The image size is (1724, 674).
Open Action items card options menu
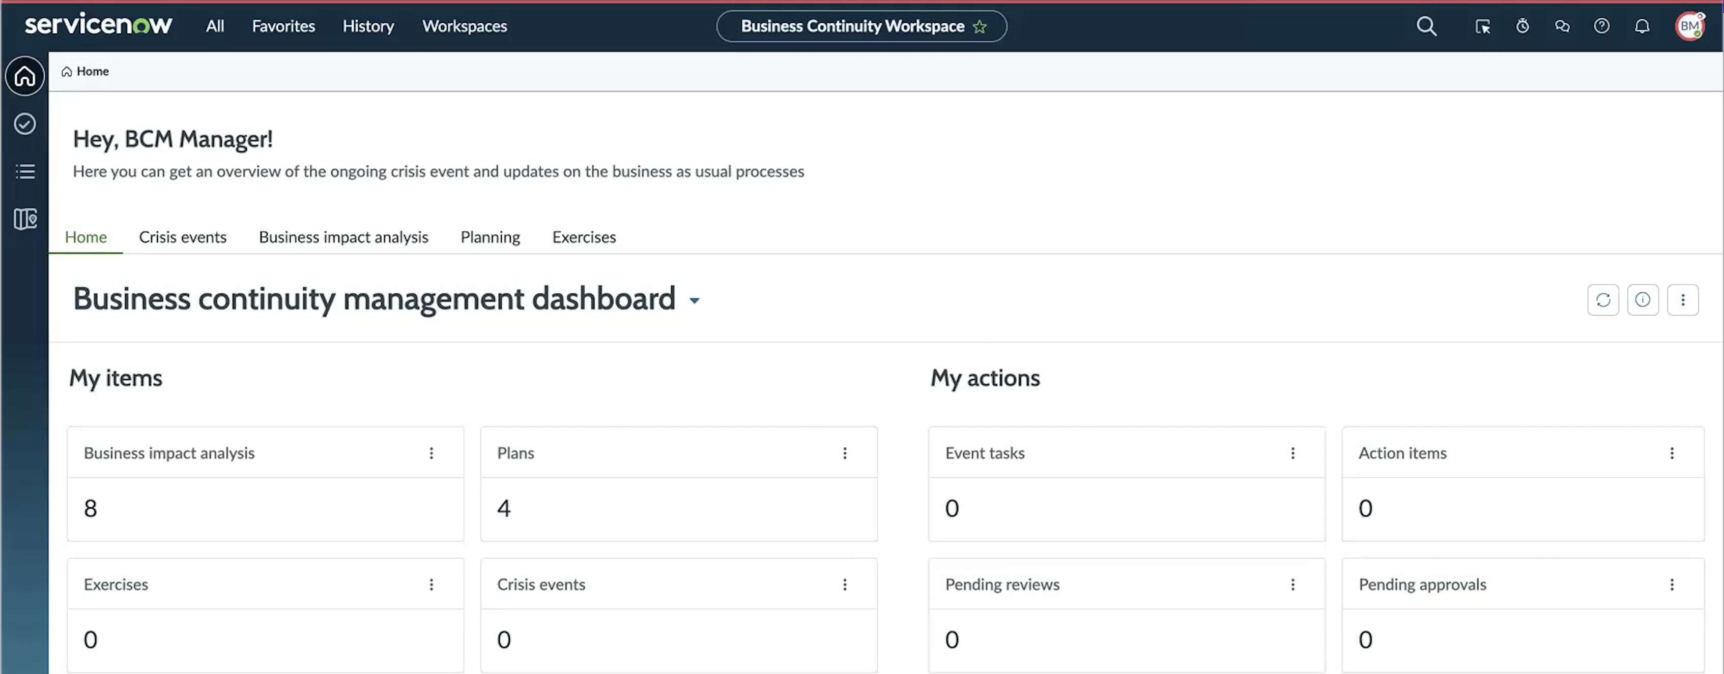[1672, 453]
